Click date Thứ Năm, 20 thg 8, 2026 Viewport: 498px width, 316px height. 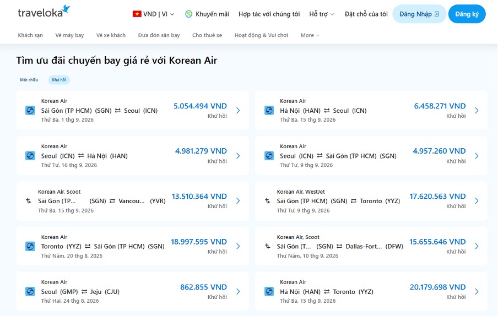[72, 256]
